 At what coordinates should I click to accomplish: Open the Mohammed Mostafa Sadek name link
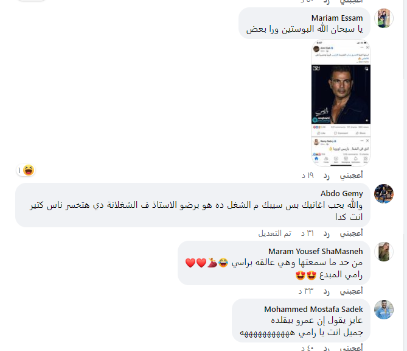pyautogui.click(x=313, y=309)
